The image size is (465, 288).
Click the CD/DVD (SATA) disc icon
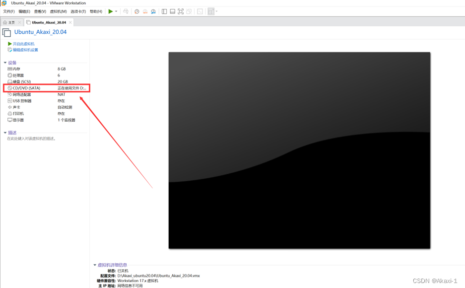pos(10,88)
